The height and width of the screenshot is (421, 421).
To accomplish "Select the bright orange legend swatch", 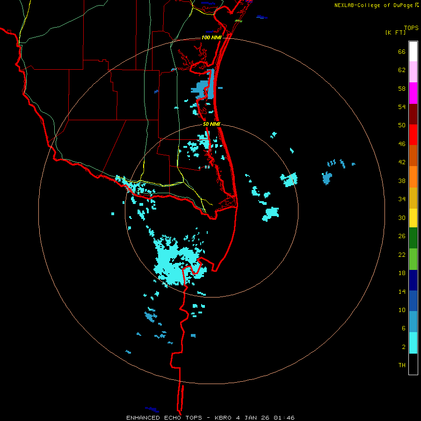I will pyautogui.click(x=413, y=177).
